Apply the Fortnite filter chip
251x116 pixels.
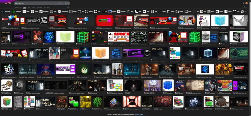point(112,11)
